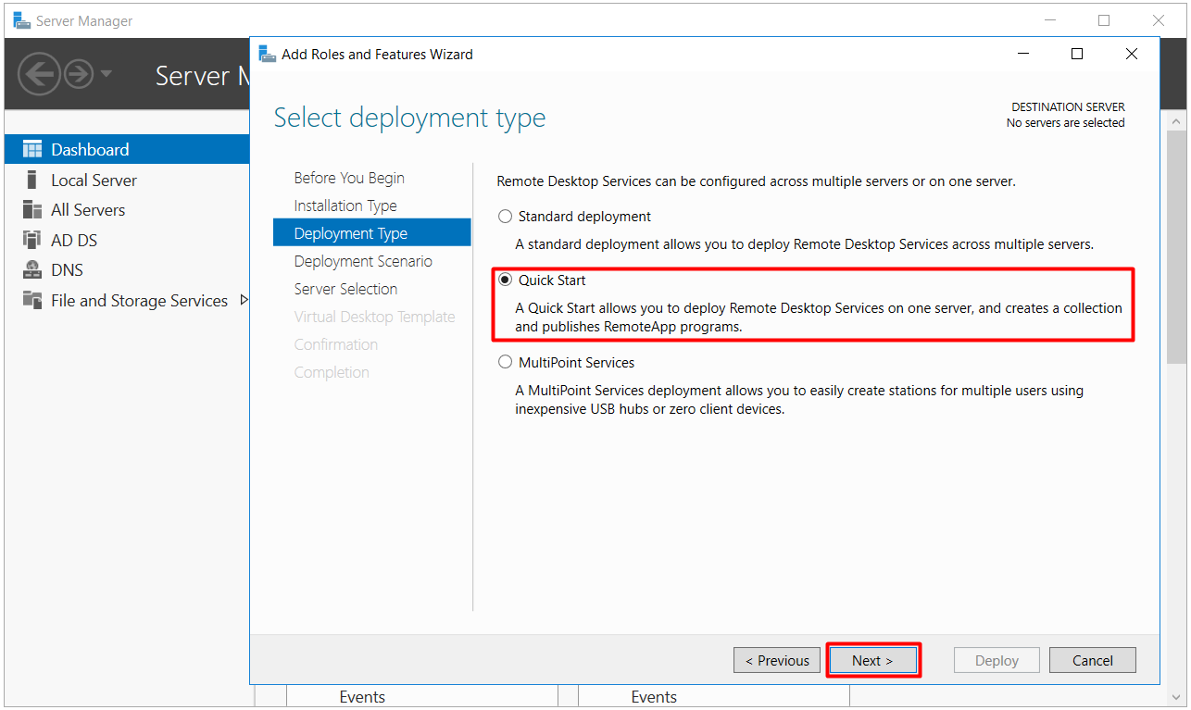Click File and Storage Services icon
Screen dimensions: 1191x710
pyautogui.click(x=32, y=300)
